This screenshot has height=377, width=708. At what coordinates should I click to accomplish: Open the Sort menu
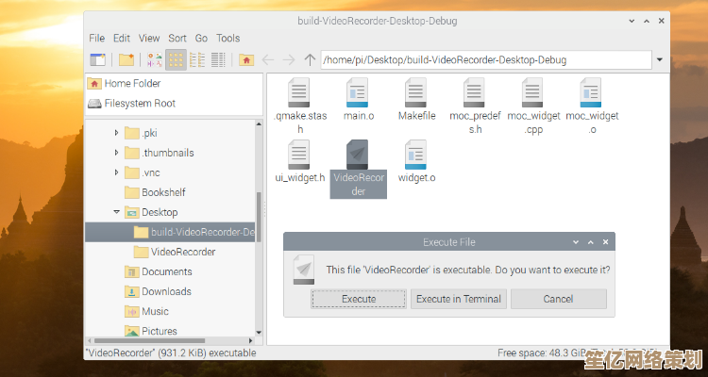(177, 38)
